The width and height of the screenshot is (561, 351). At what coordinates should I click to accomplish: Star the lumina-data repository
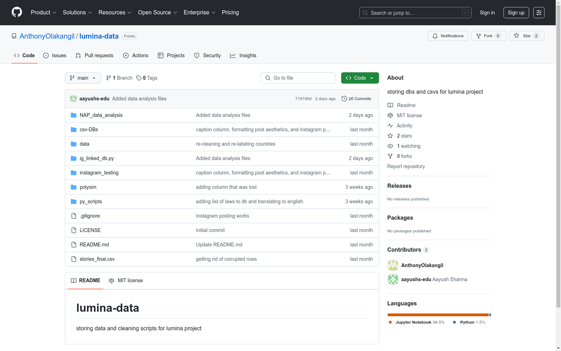tap(527, 36)
